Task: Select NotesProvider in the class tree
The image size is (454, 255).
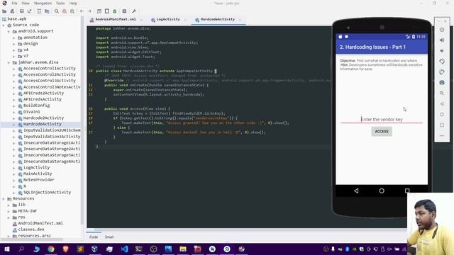Action: point(39,180)
